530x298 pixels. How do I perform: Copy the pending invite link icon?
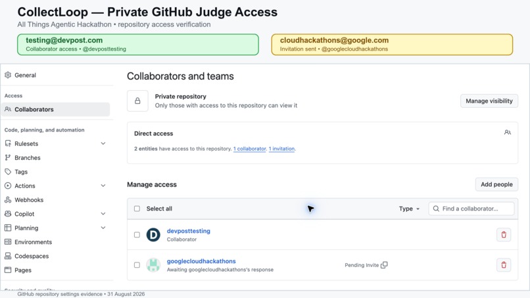pyautogui.click(x=384, y=265)
